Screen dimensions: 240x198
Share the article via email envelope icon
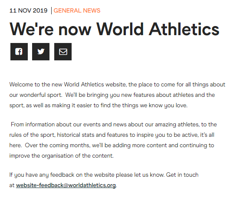pos(63,52)
